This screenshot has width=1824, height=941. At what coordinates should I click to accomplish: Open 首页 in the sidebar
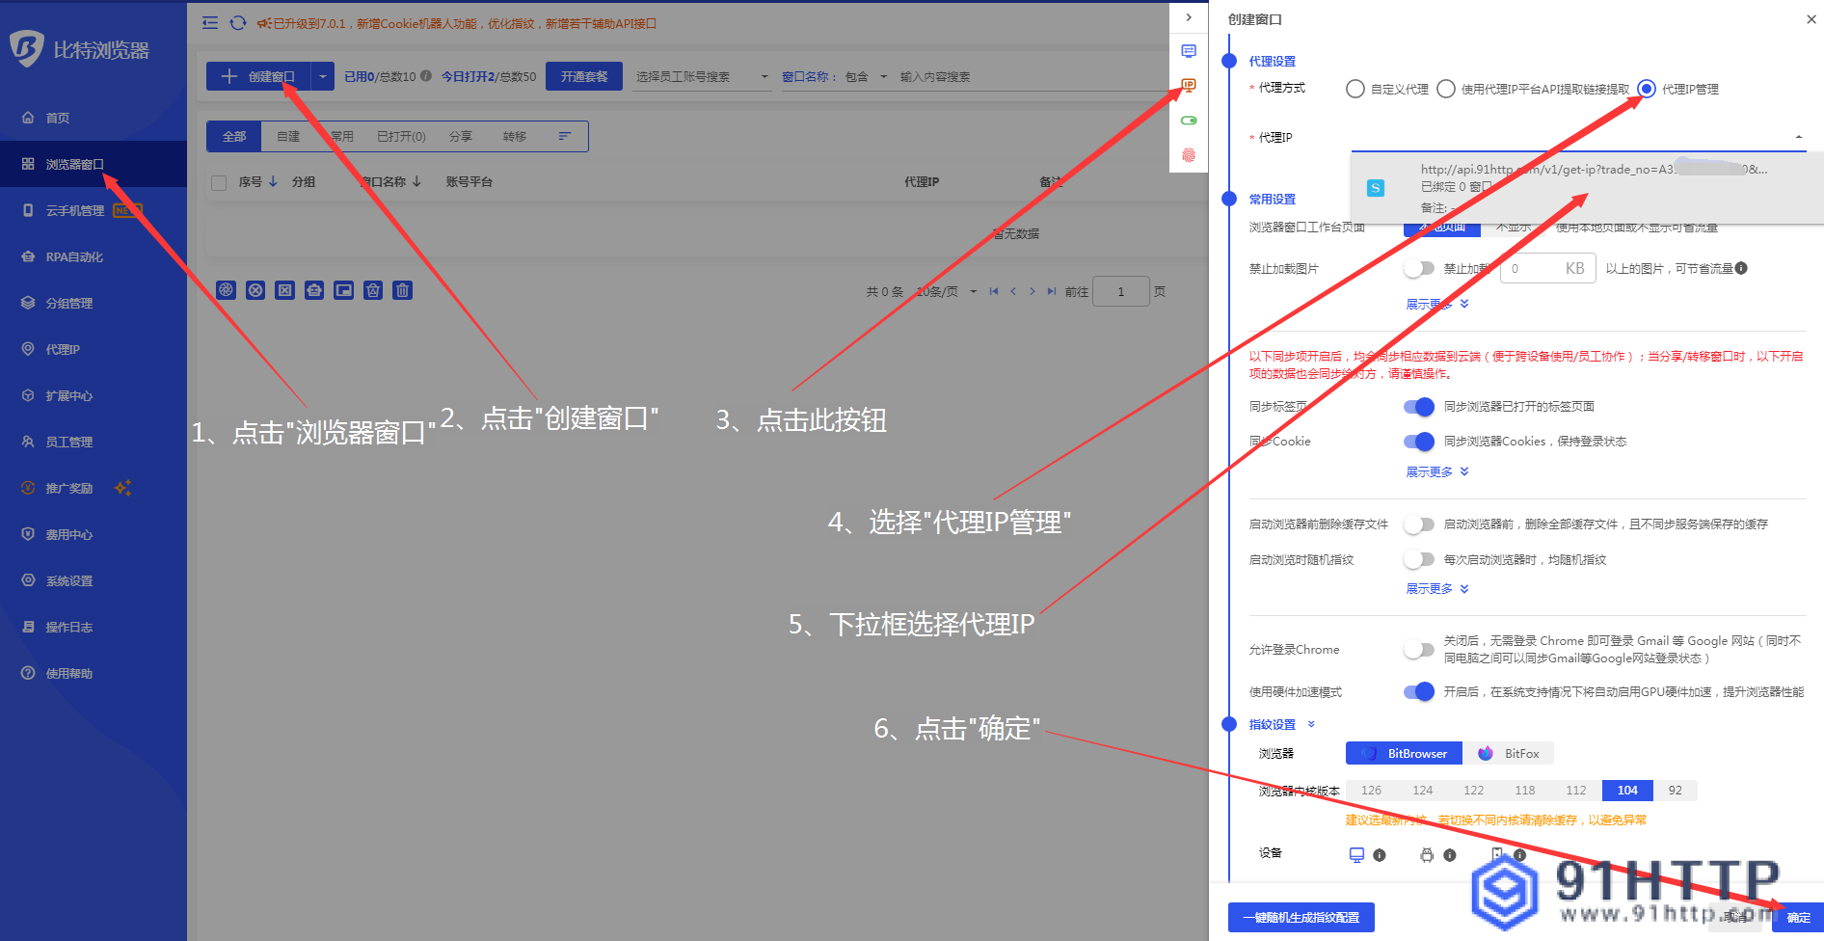pos(58,118)
